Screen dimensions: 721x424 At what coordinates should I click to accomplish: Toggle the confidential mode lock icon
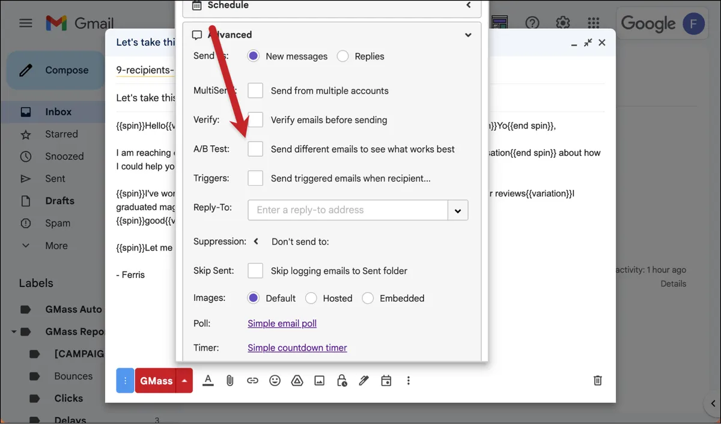pyautogui.click(x=341, y=380)
